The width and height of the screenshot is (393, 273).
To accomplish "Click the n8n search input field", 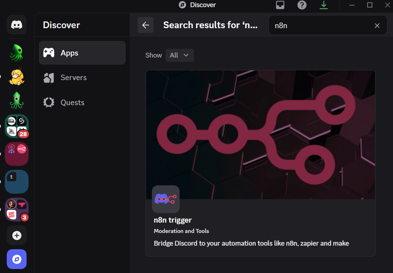I will 328,25.
